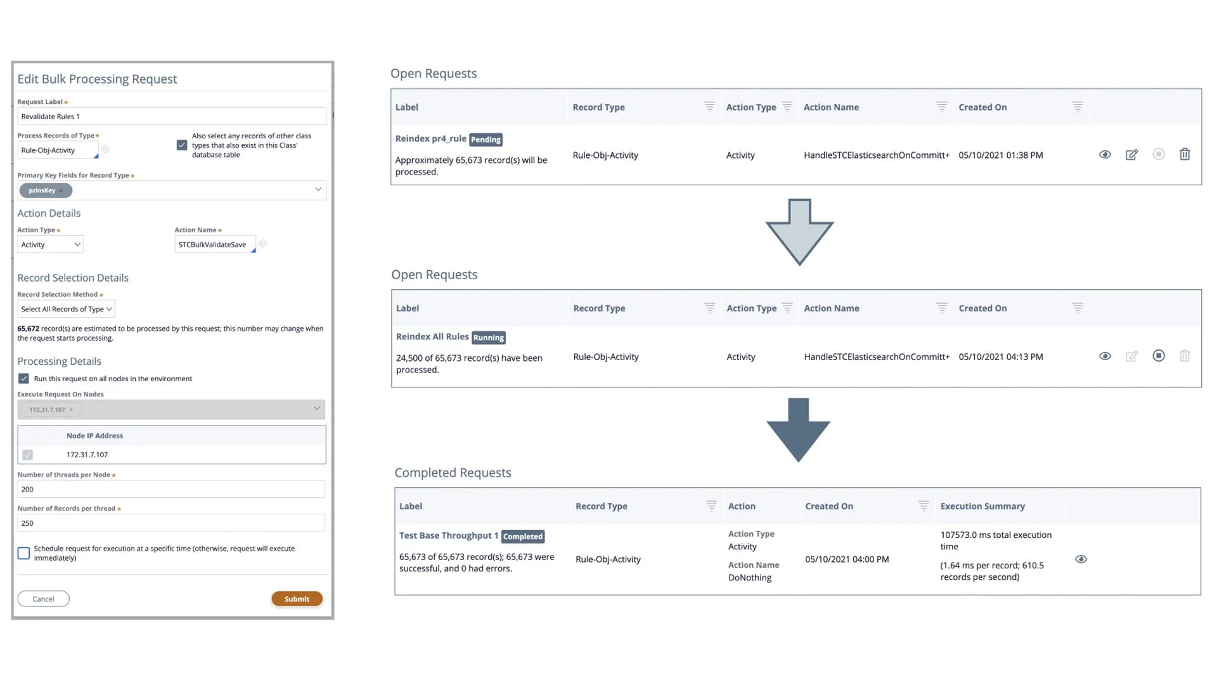Viewport: 1217px width, 685px height.
Task: Click Cancel button
Action: tap(43, 599)
